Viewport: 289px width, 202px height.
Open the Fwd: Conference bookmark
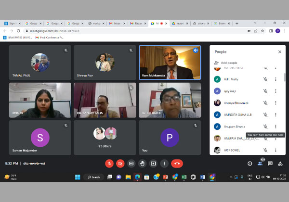coord(52,37)
